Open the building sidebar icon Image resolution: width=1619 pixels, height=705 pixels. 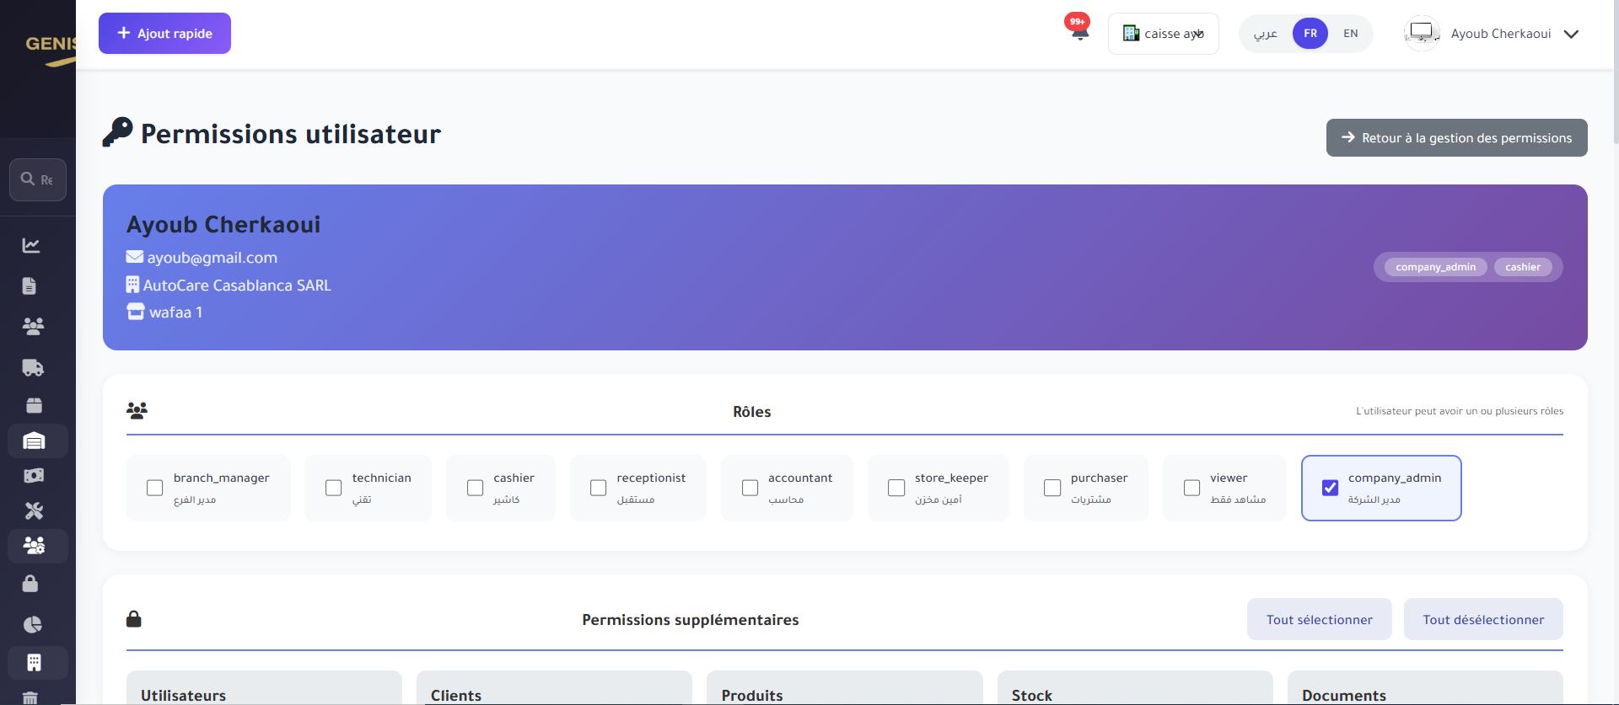tap(34, 662)
